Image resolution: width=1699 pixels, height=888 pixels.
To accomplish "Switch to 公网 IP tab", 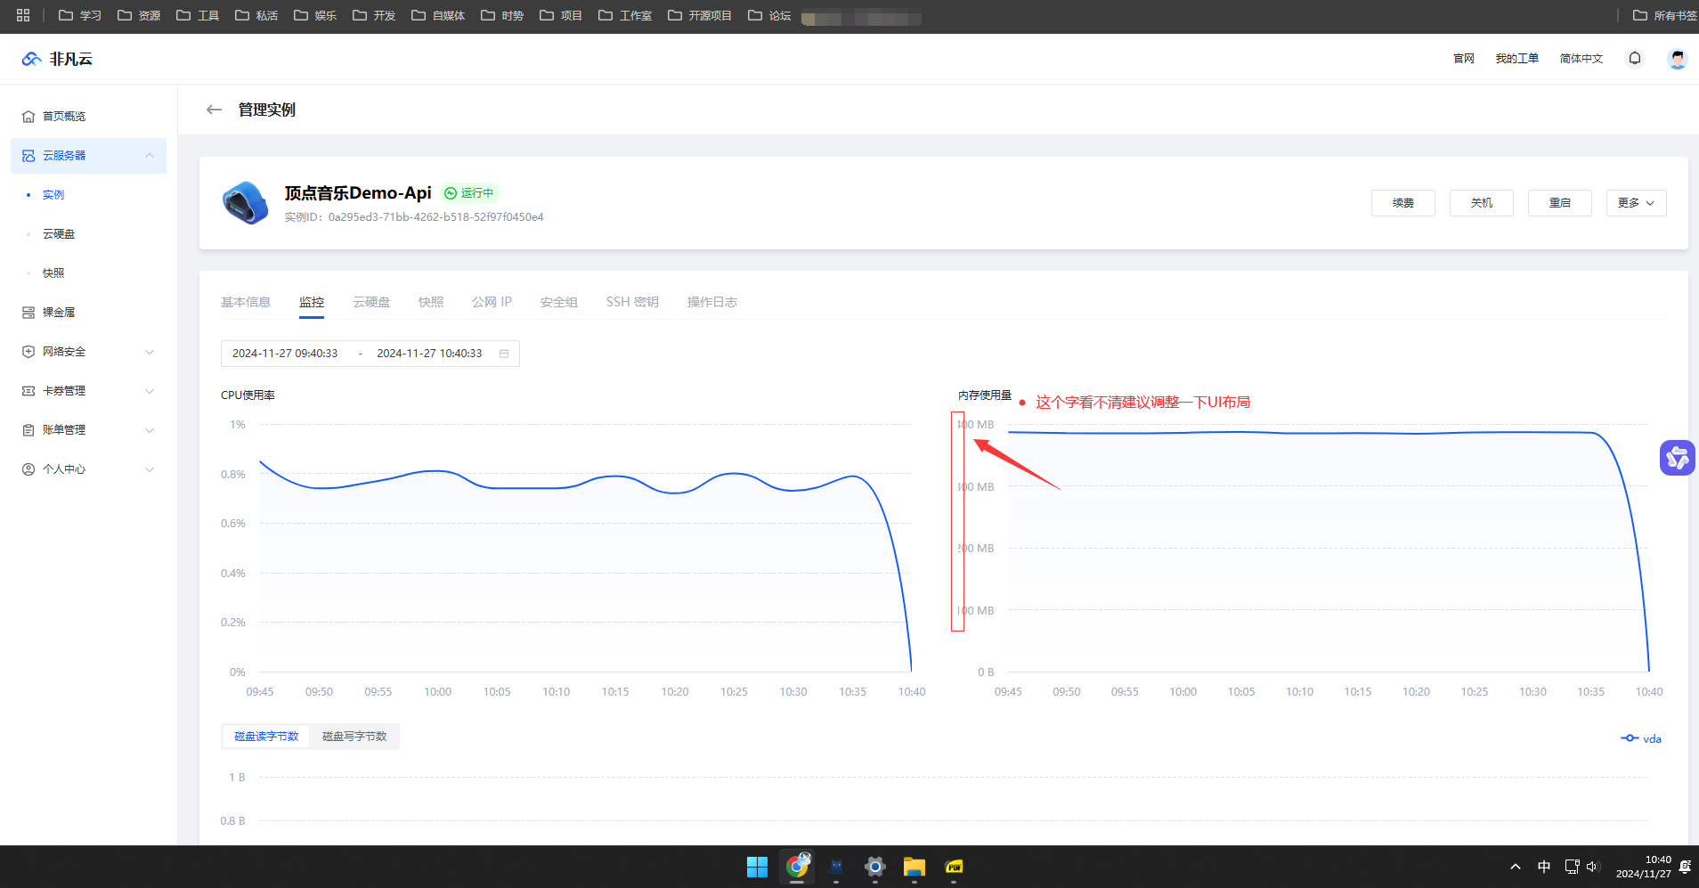I will coord(492,302).
